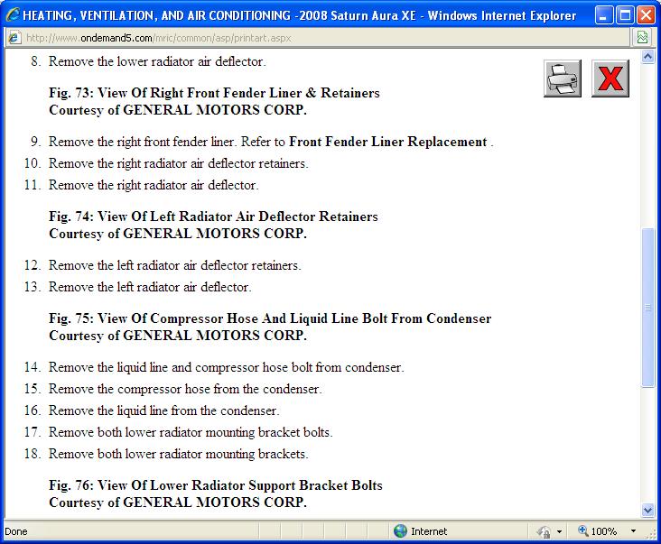Viewport: 661px width, 544px height.
Task: Minimize the Internet Explorer window
Action: [604, 15]
